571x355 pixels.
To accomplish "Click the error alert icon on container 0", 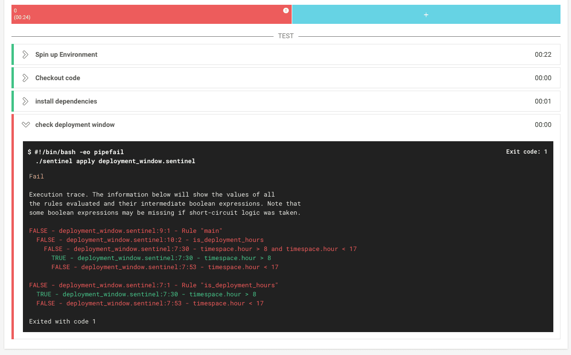I will [286, 10].
